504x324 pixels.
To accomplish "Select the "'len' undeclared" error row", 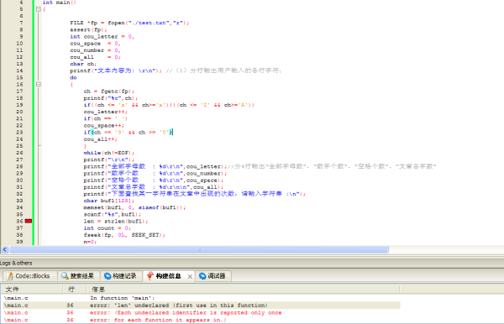I will click(202, 306).
